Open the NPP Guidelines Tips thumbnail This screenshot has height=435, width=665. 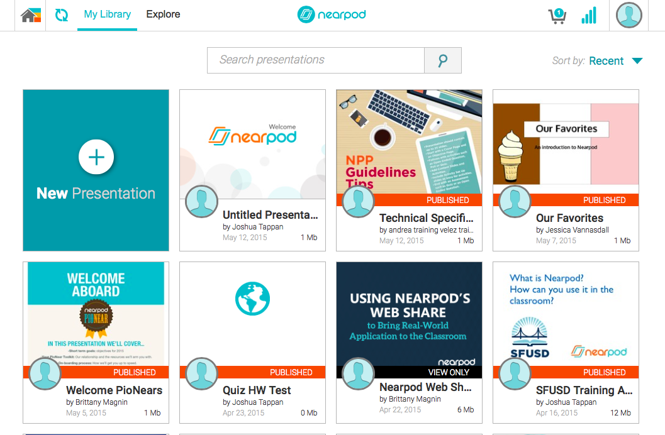[x=410, y=142]
